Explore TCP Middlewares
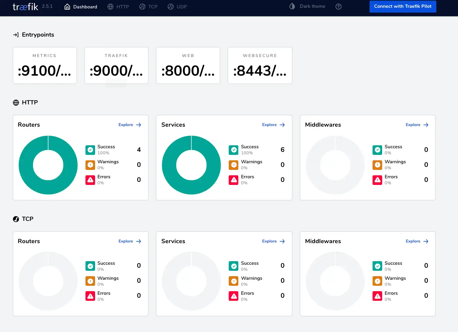 (417, 241)
